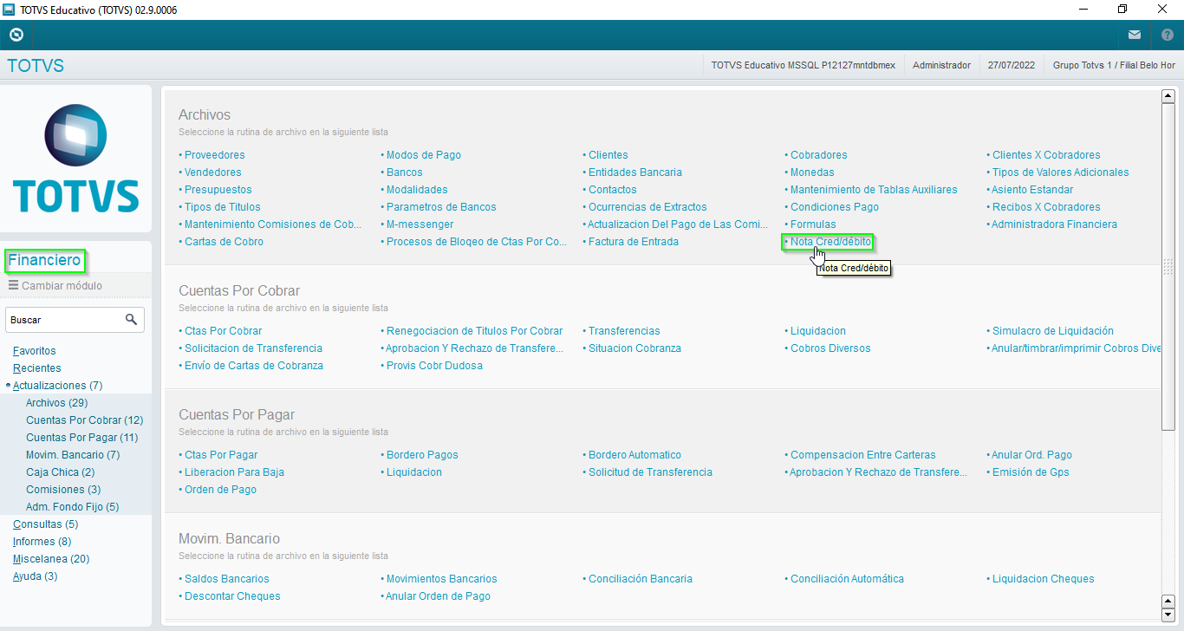Image resolution: width=1184 pixels, height=631 pixels.
Task: Open the Presupuestos routine
Action: coord(218,190)
